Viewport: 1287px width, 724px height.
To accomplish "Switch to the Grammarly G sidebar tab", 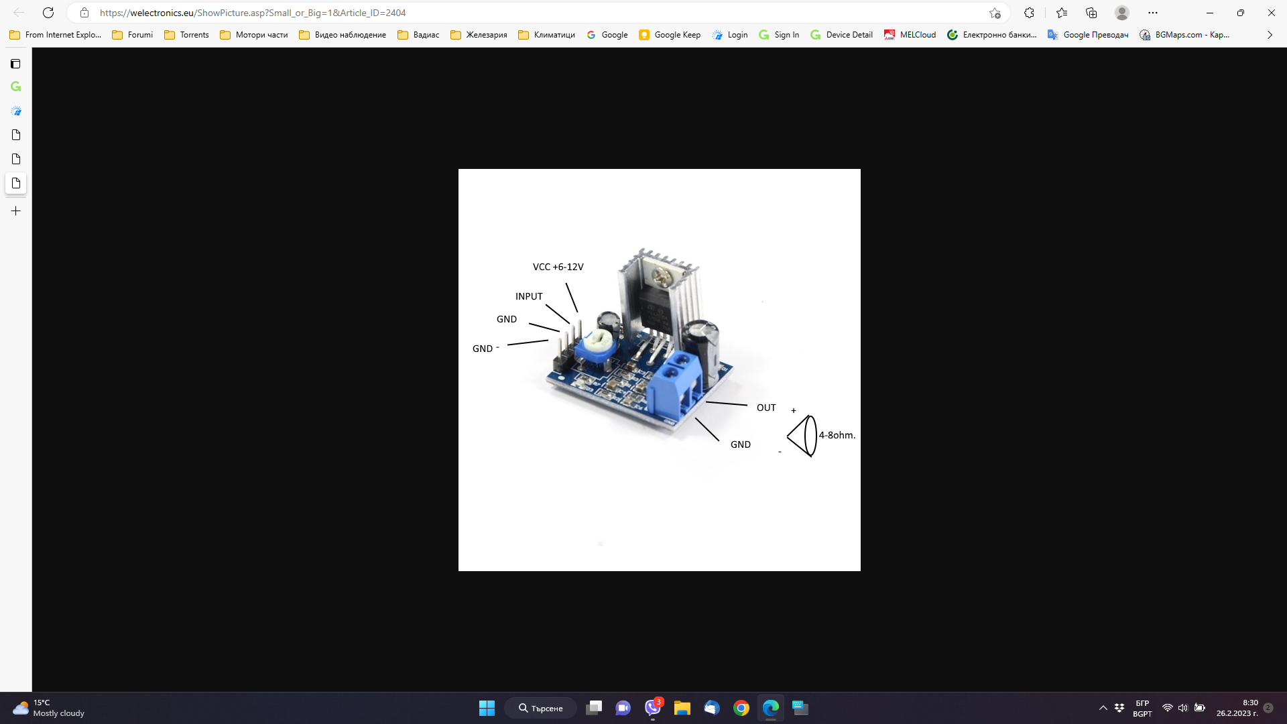I will click(16, 86).
